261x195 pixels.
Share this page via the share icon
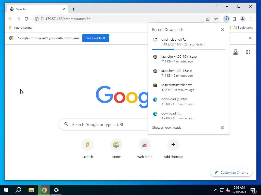pyautogui.click(x=208, y=19)
